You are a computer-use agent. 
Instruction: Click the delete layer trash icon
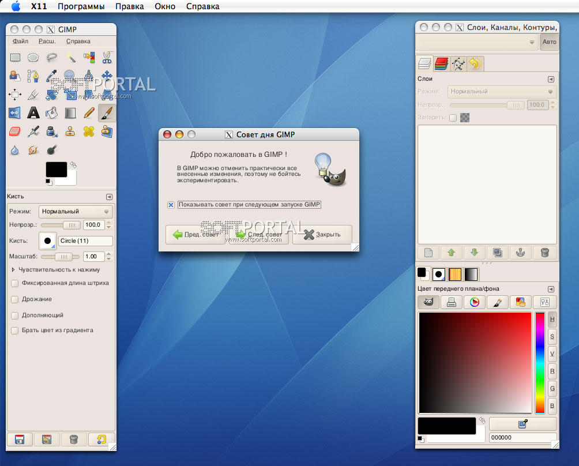(x=544, y=252)
